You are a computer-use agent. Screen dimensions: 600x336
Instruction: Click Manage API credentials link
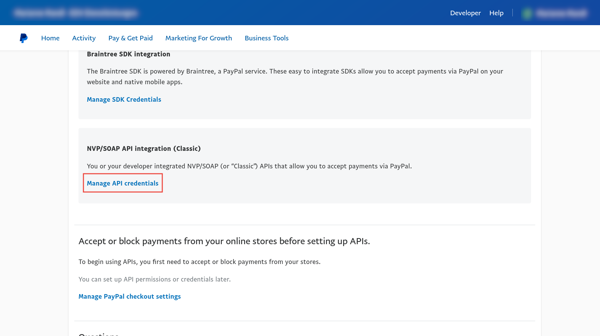pos(123,183)
